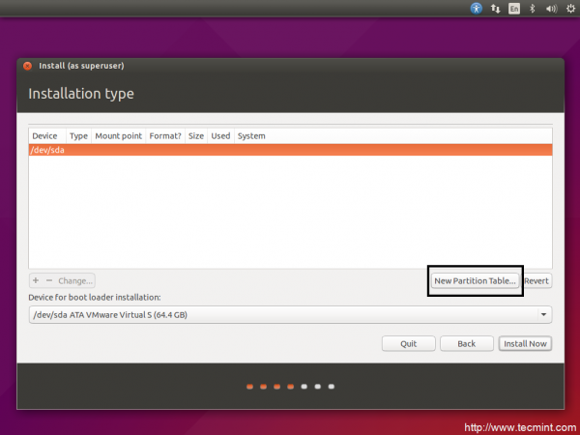This screenshot has height=435, width=580.
Task: Open the En keyboard layout indicator
Action: click(x=514, y=8)
